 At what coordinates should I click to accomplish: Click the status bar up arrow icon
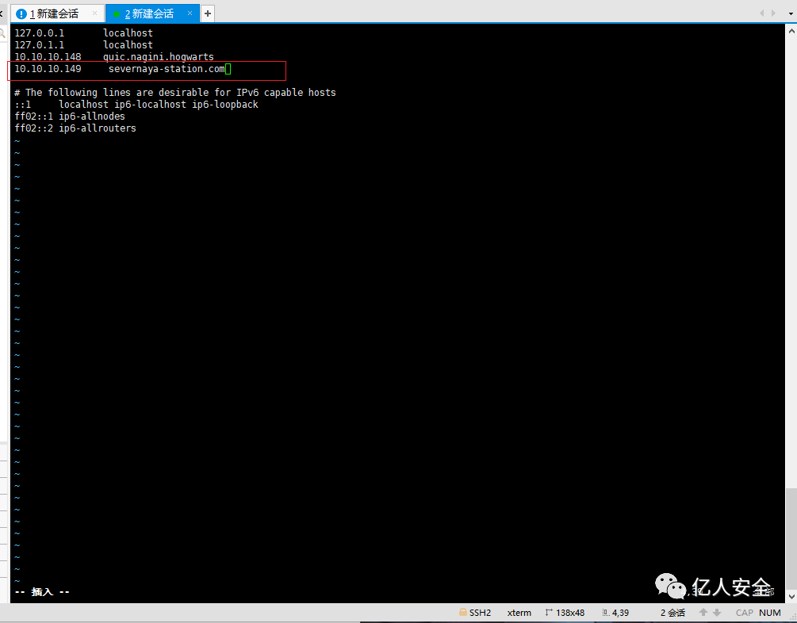coord(703,613)
